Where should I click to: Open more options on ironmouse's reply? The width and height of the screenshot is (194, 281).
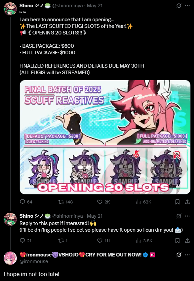pyautogui.click(x=187, y=255)
